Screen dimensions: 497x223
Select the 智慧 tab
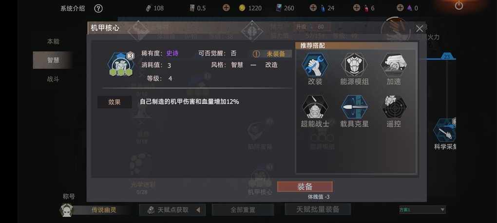click(53, 60)
